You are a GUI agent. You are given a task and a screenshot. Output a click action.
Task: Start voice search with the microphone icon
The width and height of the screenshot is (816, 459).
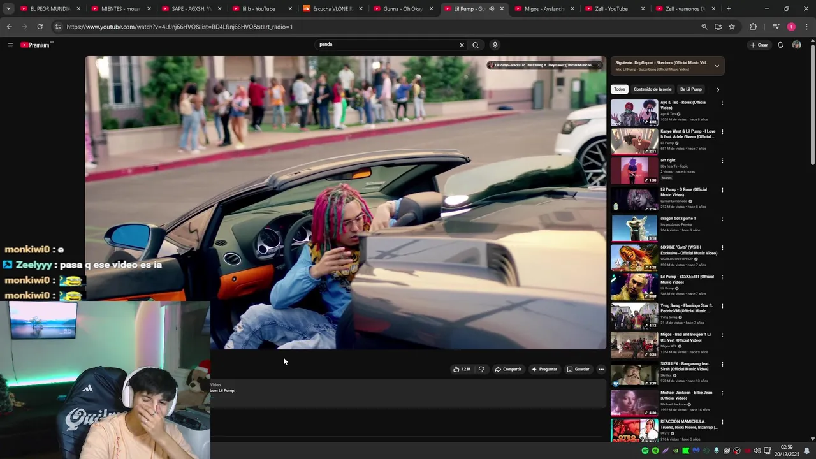(495, 45)
